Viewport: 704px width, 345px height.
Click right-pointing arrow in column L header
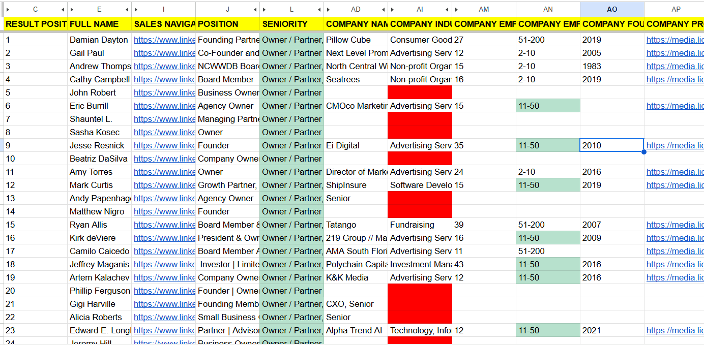click(264, 10)
